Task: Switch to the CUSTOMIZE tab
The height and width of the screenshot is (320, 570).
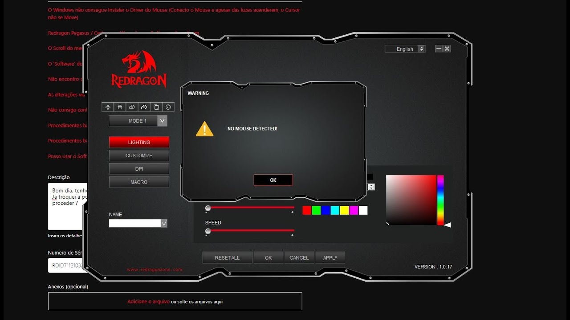Action: click(139, 156)
